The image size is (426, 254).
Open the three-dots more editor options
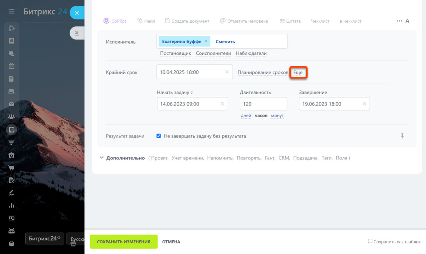399,21
